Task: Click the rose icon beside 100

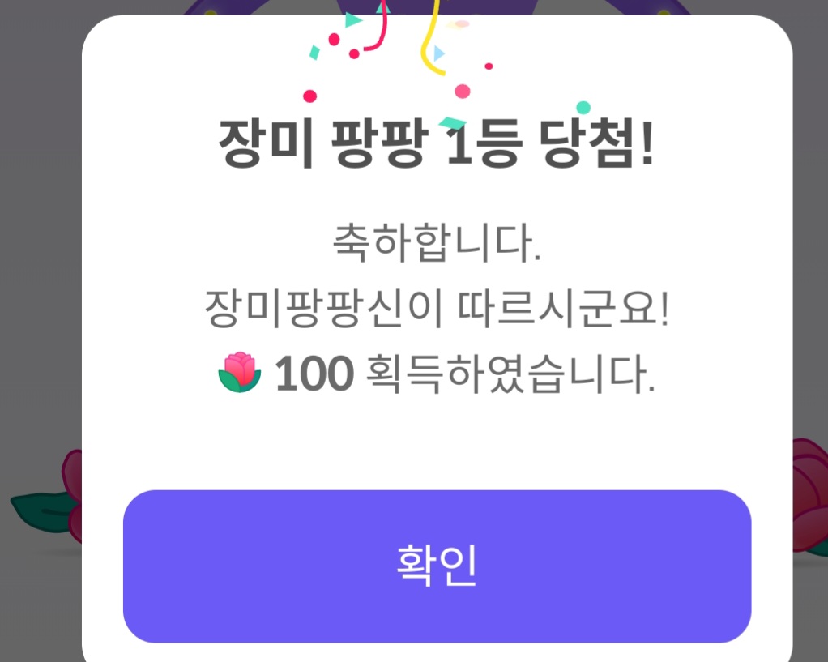Action: (x=240, y=374)
